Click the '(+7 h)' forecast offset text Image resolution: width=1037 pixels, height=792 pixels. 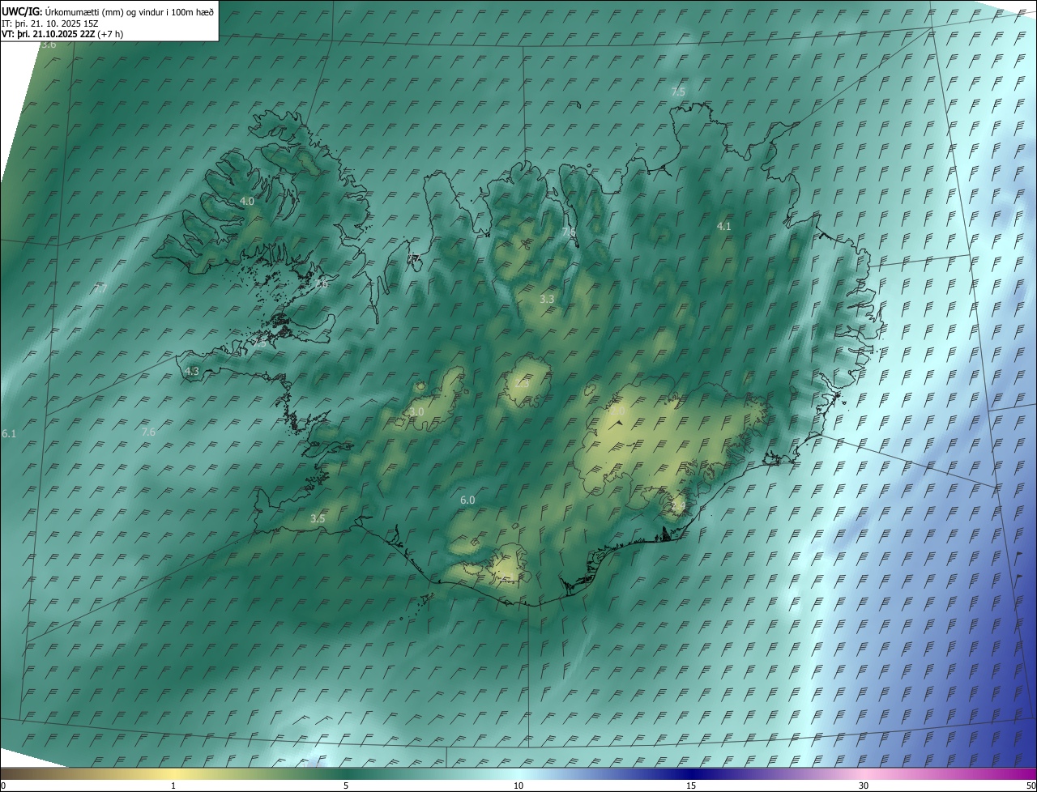point(110,34)
